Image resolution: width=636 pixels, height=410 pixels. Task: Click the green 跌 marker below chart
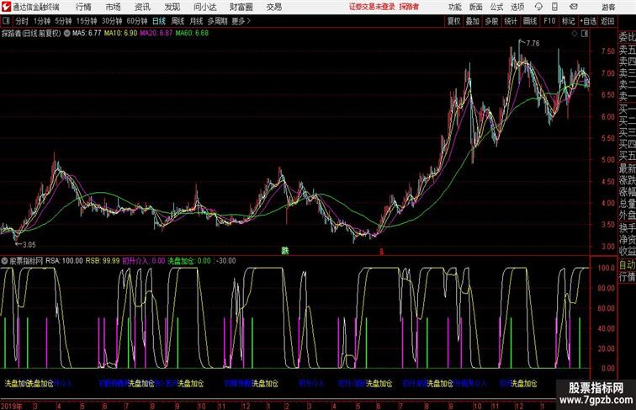coord(285,251)
